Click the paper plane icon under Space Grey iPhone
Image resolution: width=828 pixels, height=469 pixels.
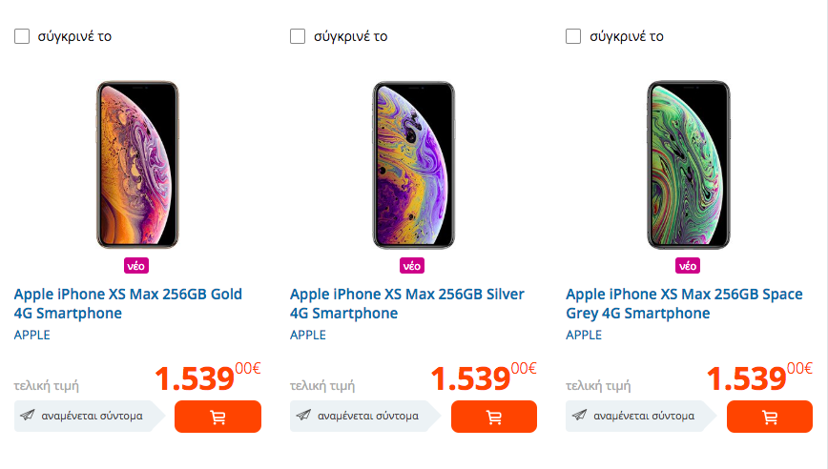(579, 416)
